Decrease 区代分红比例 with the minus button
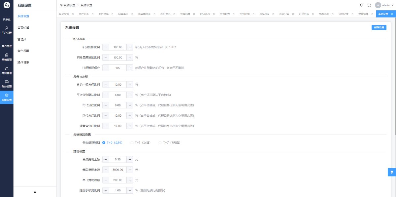The height and width of the screenshot is (197, 396). tap(106, 116)
